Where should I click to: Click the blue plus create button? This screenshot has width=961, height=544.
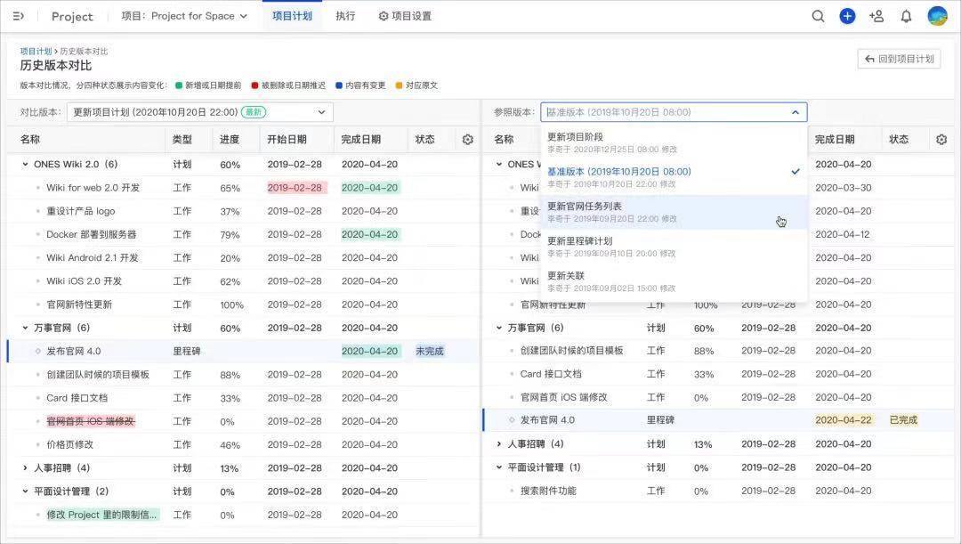(847, 16)
